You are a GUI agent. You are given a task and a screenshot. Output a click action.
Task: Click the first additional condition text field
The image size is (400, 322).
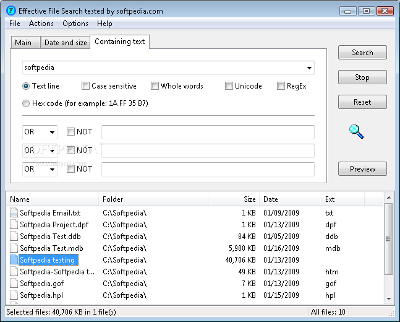[x=208, y=132]
